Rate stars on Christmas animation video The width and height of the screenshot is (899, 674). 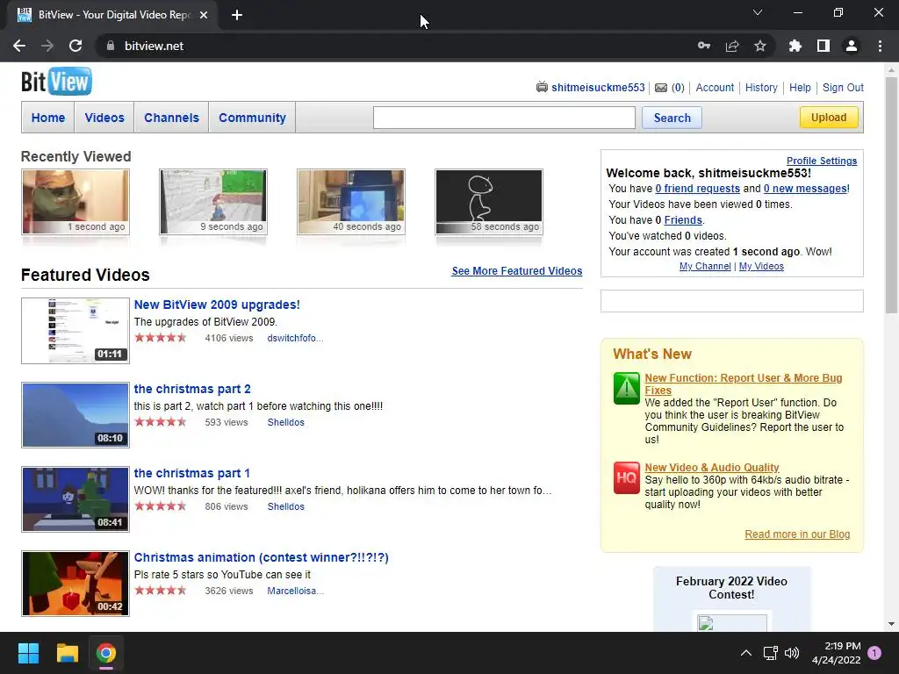tap(161, 591)
